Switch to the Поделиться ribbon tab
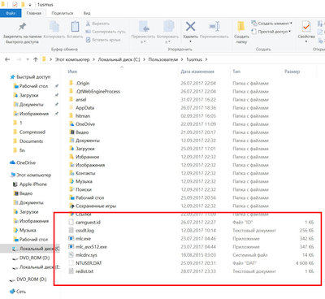325x299 pixels. pyautogui.click(x=63, y=13)
